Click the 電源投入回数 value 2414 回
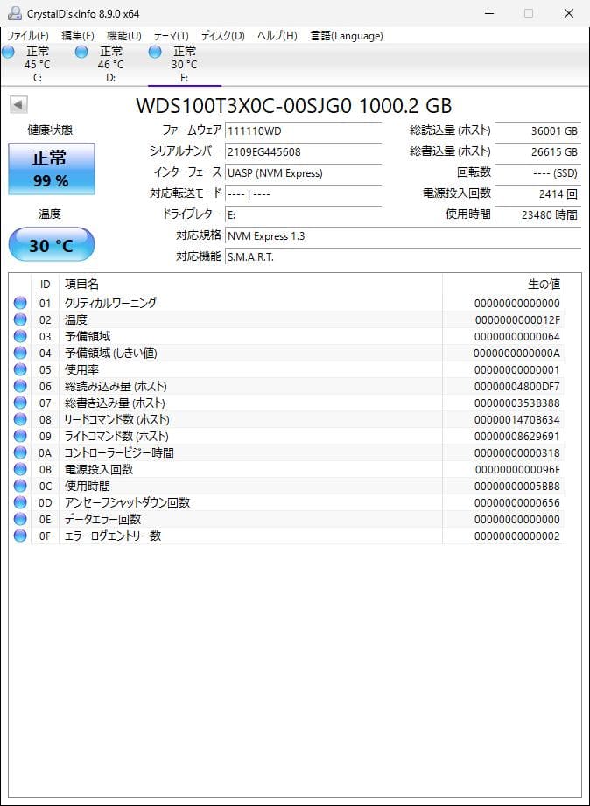Screen dimensions: 590x806 click(x=538, y=193)
